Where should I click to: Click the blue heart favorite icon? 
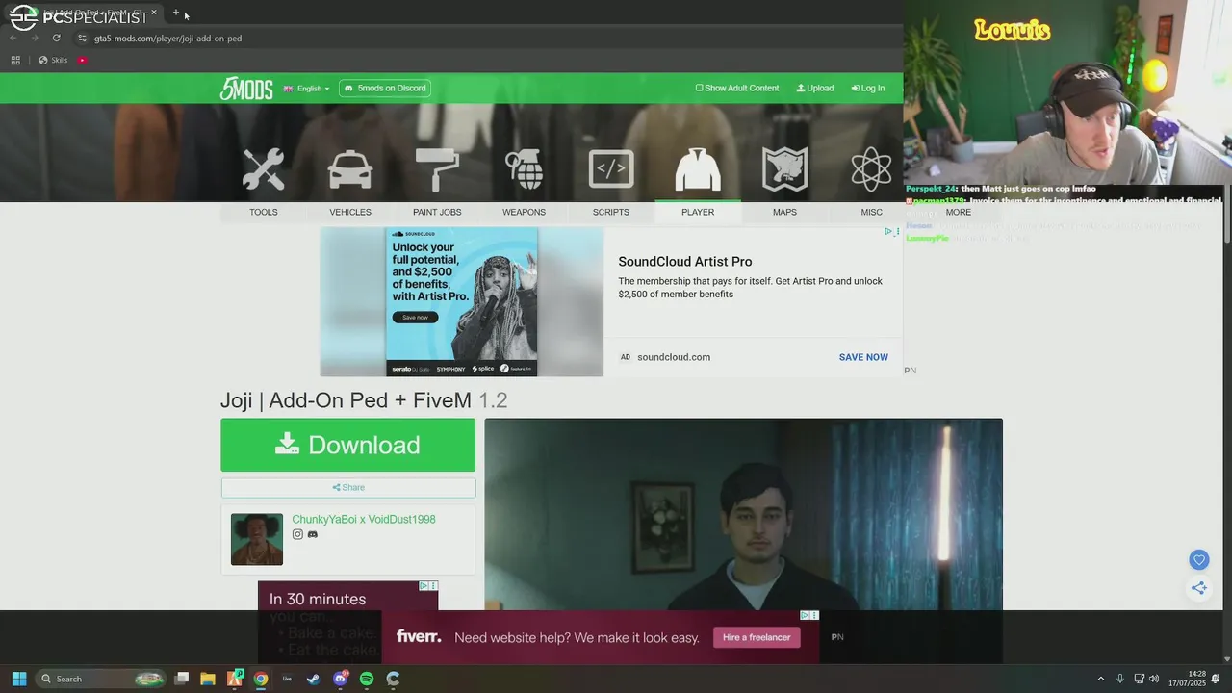pos(1198,559)
